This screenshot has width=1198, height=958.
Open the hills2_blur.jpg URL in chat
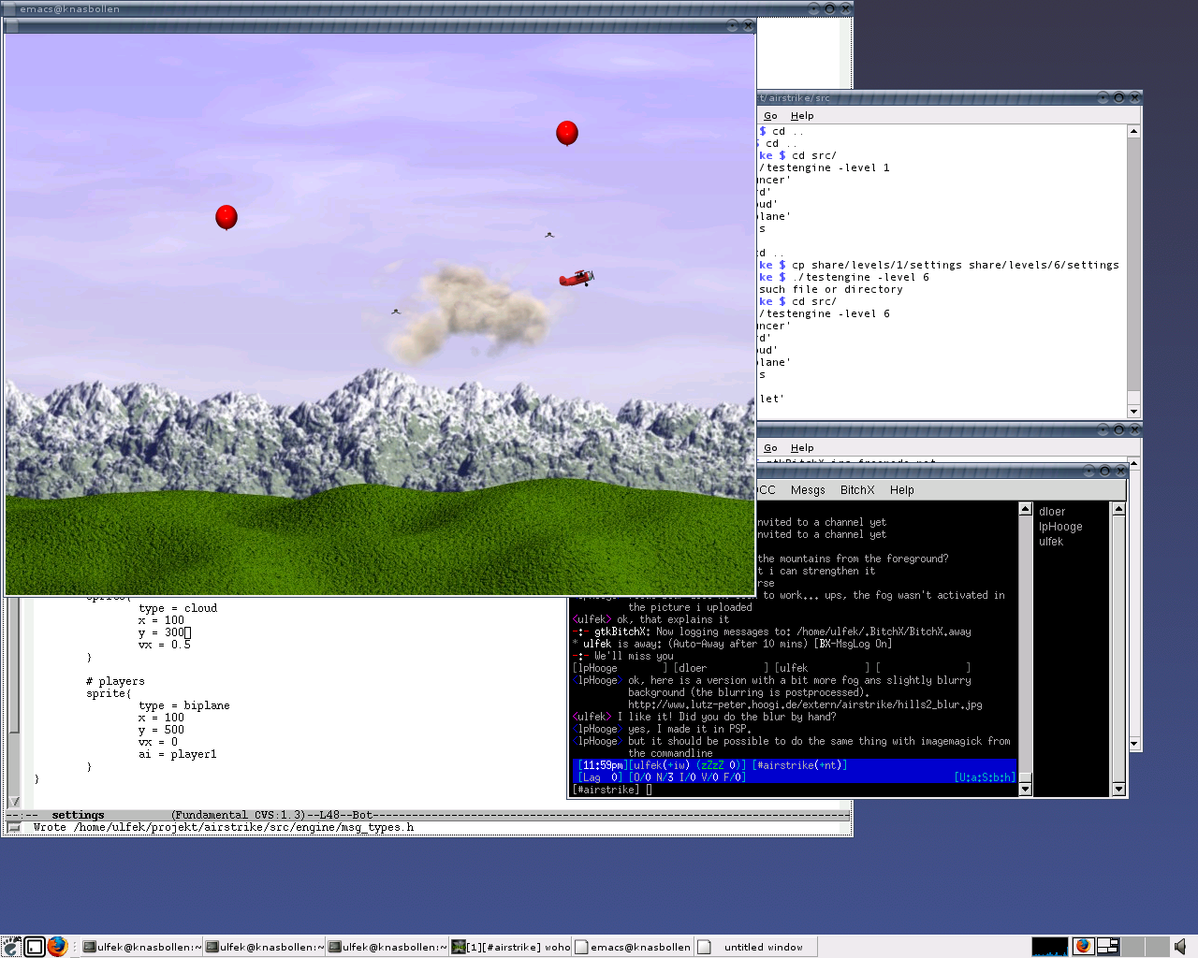tap(805, 704)
